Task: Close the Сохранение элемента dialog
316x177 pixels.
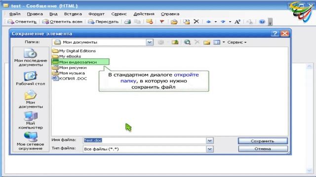Action: click(x=284, y=33)
